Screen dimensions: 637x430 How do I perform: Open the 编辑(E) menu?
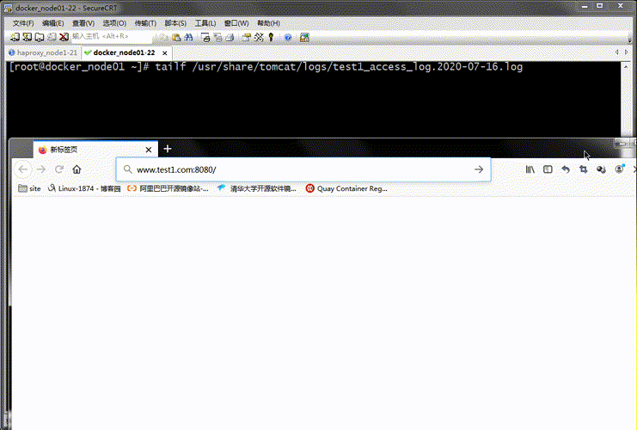[53, 23]
